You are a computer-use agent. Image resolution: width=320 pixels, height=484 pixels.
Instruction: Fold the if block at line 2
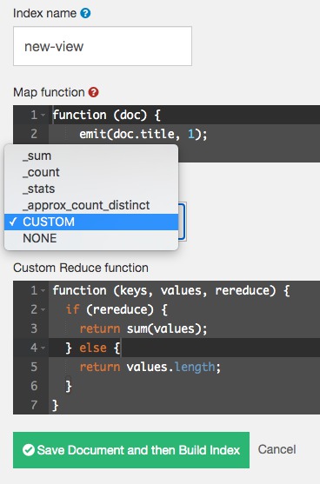[x=43, y=309]
